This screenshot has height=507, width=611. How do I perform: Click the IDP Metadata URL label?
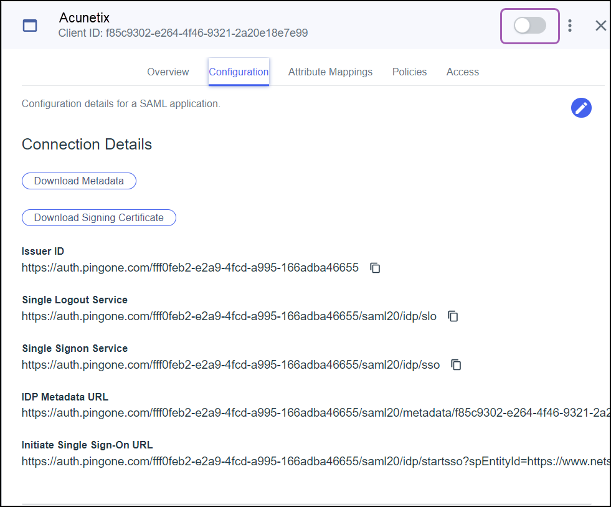point(65,397)
